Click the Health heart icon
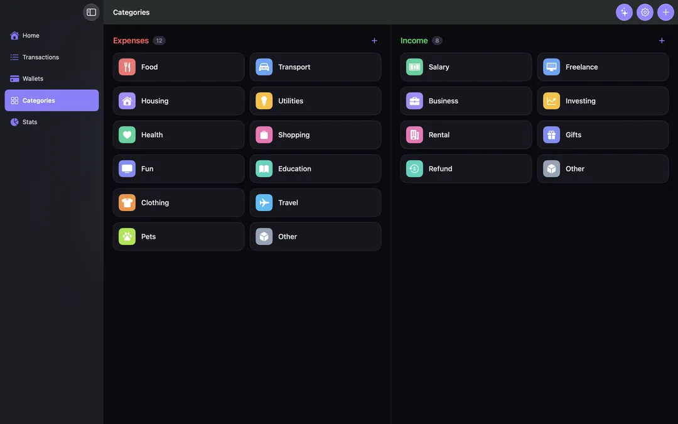This screenshot has height=424, width=678. point(127,134)
